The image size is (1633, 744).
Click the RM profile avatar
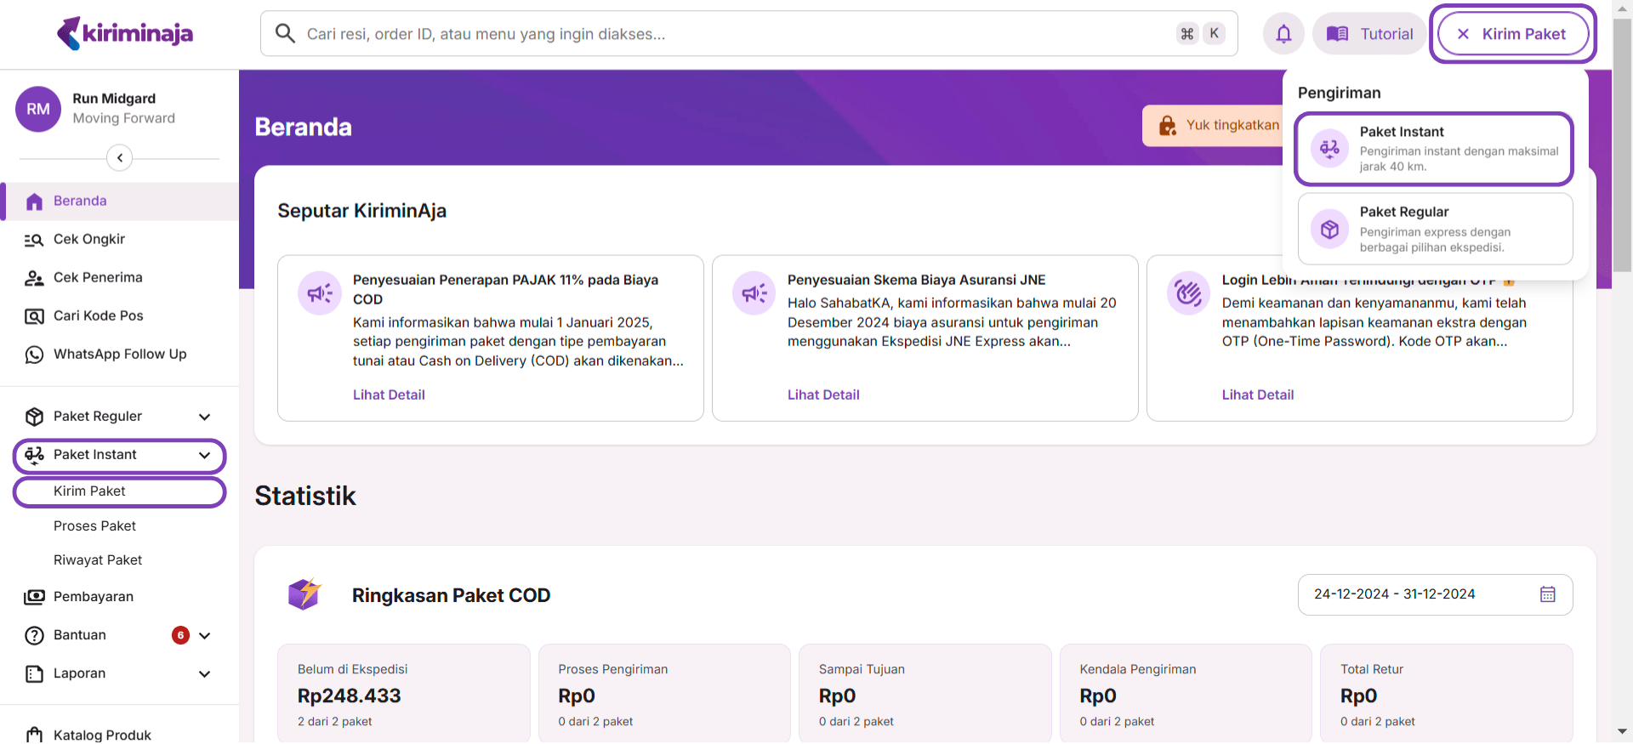pos(38,109)
